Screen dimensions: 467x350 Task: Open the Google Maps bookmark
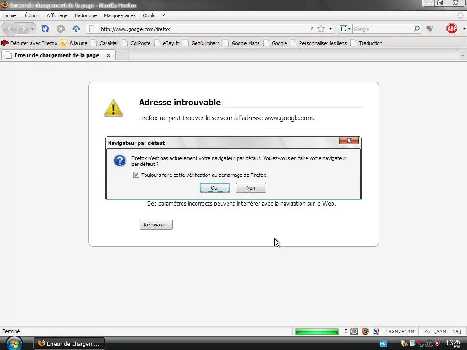click(x=242, y=43)
